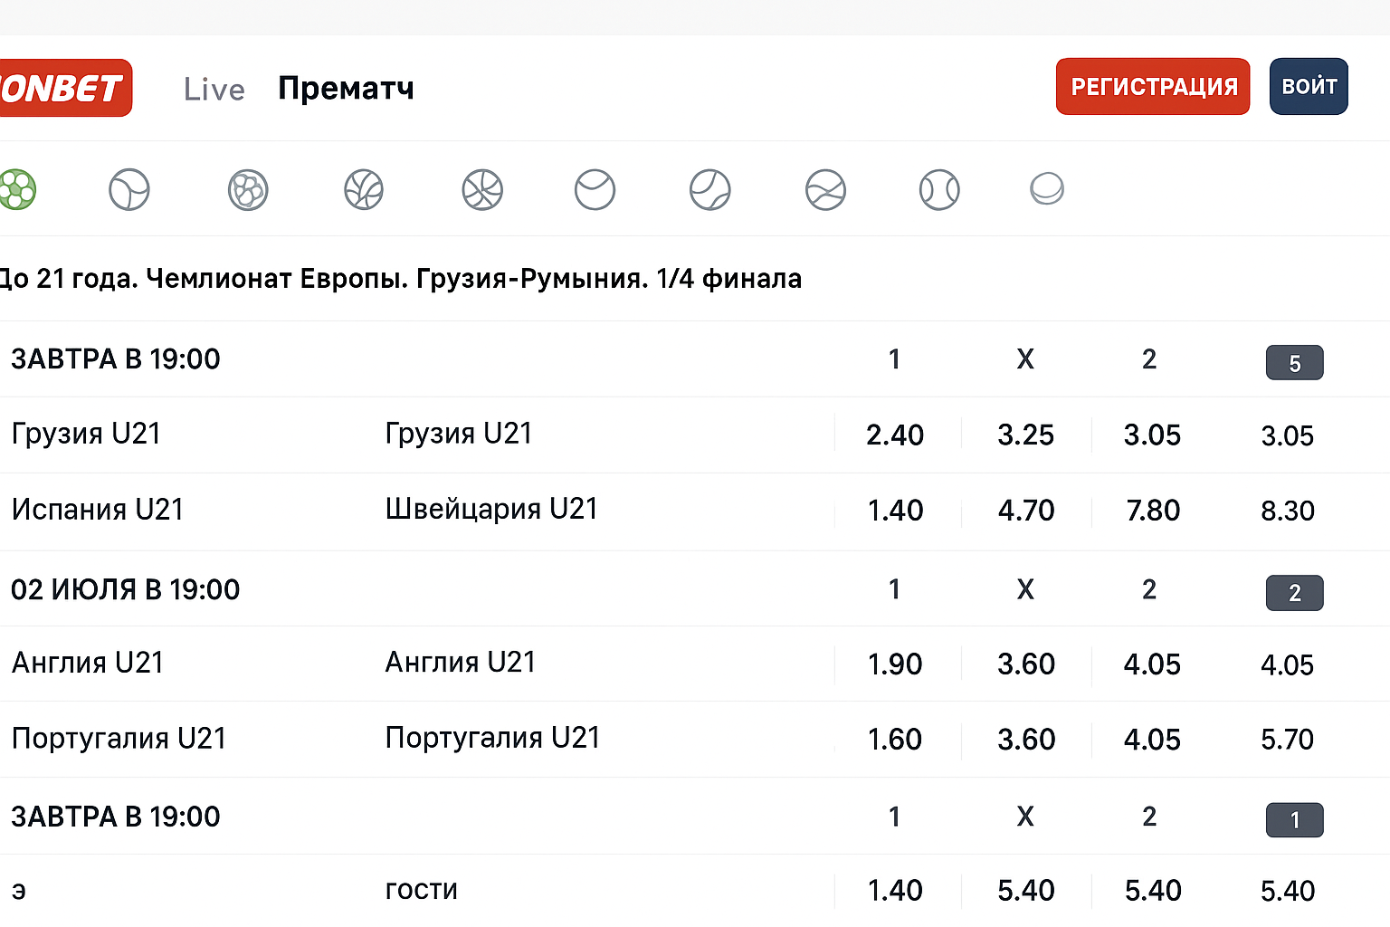Select the green football sport icon

[16, 189]
